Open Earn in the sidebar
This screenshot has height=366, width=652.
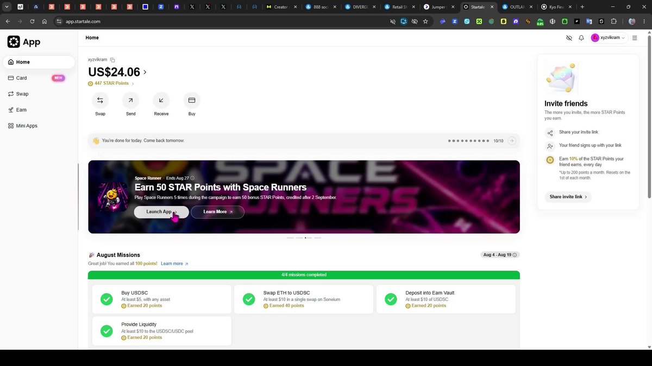pos(39,110)
